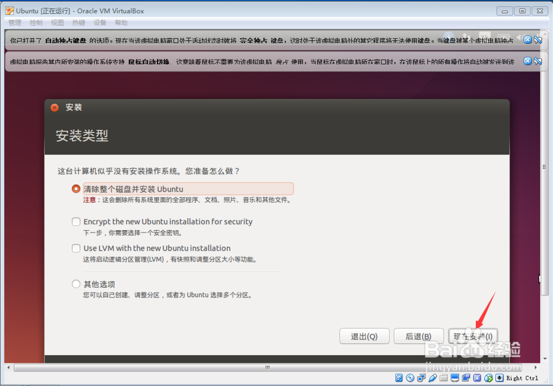Select the 清除整个磁盘并安装 Ubuntu option

point(76,188)
